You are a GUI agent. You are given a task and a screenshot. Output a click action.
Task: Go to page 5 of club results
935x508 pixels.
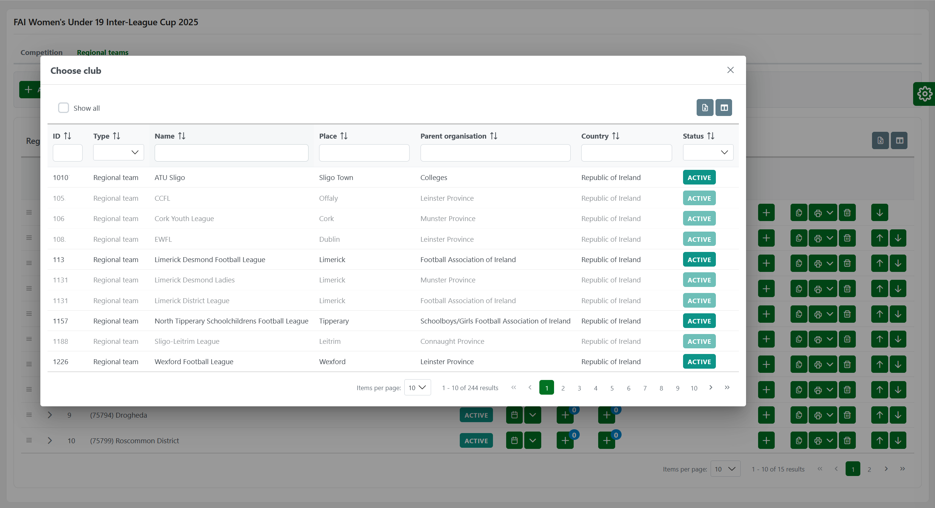pyautogui.click(x=612, y=388)
